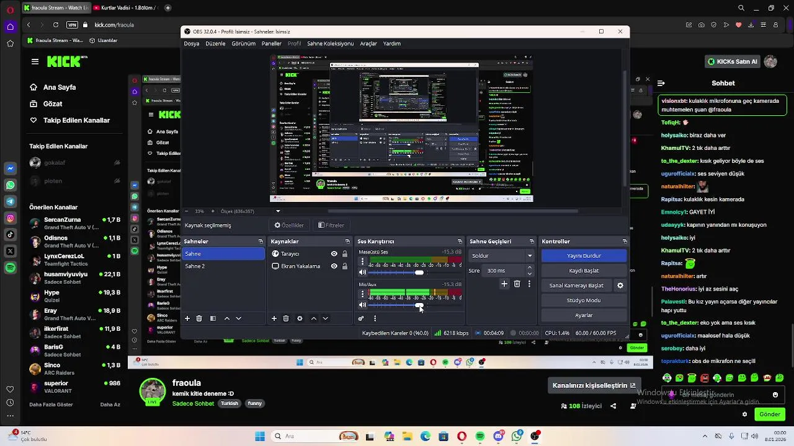
Task: Move scene down in Sahneler panel
Action: (x=238, y=318)
